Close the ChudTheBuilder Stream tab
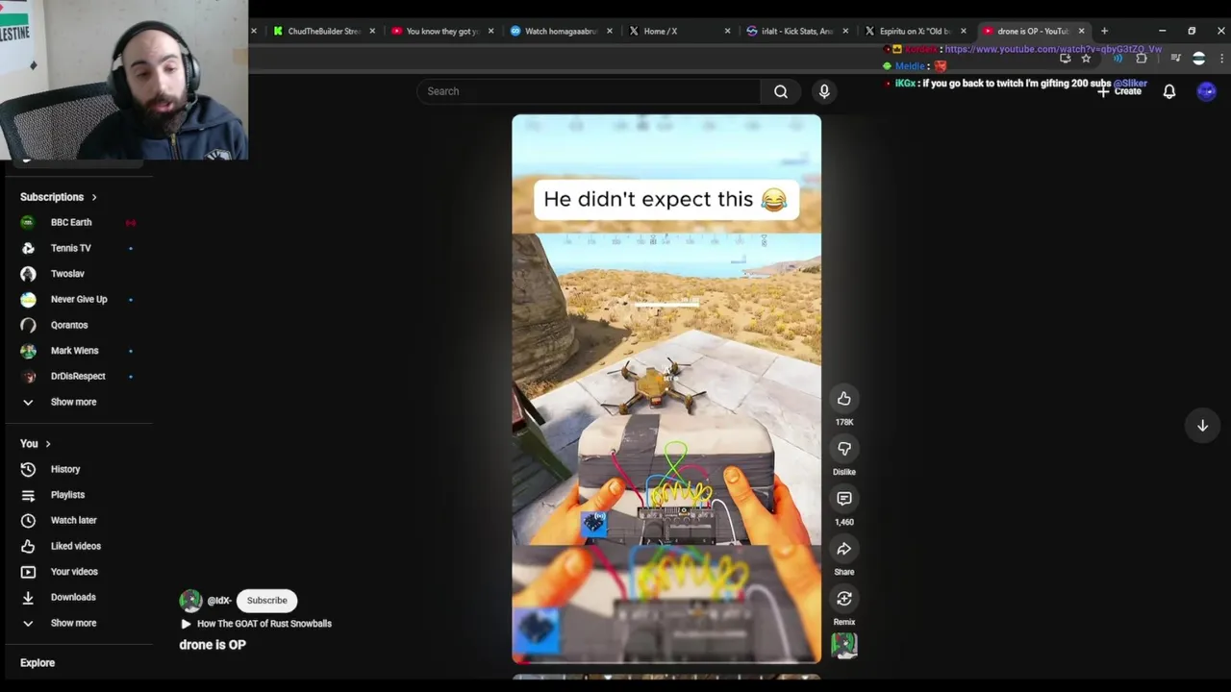Viewport: 1231px width, 692px height. 372,31
